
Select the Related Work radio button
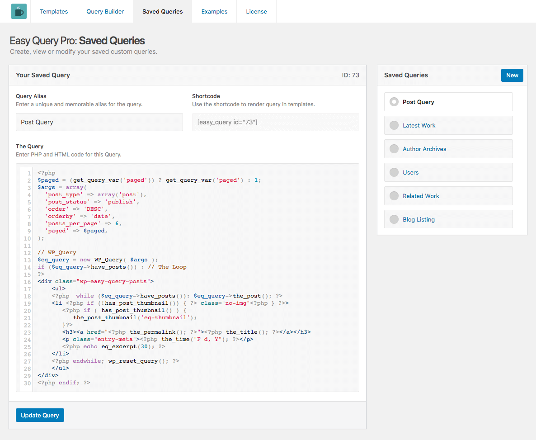(394, 196)
